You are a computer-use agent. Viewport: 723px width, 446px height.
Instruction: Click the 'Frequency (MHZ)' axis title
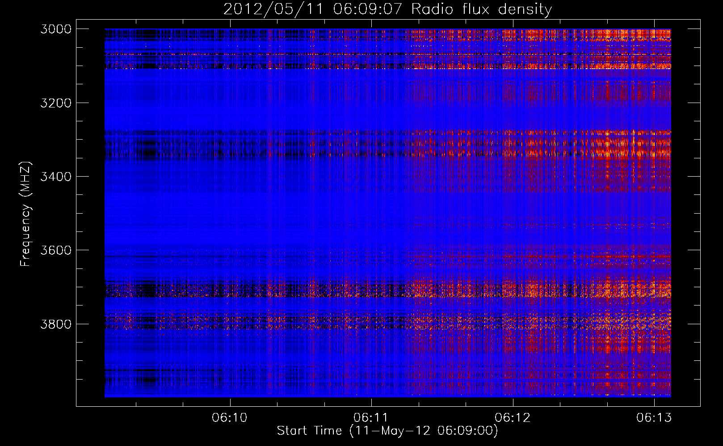pos(25,214)
